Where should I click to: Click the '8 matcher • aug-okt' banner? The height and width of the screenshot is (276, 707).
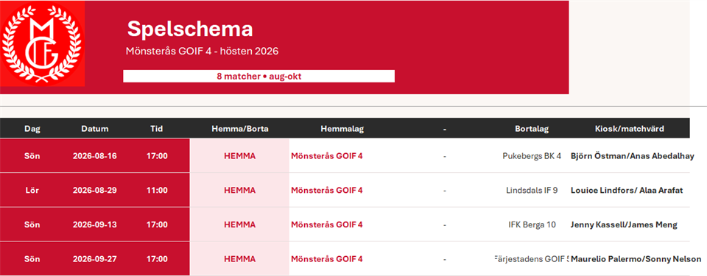pyautogui.click(x=258, y=77)
